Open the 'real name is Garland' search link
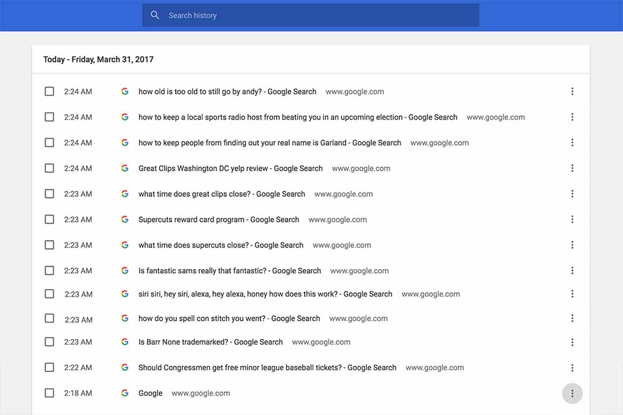Viewport: 623px width, 415px height. point(270,142)
